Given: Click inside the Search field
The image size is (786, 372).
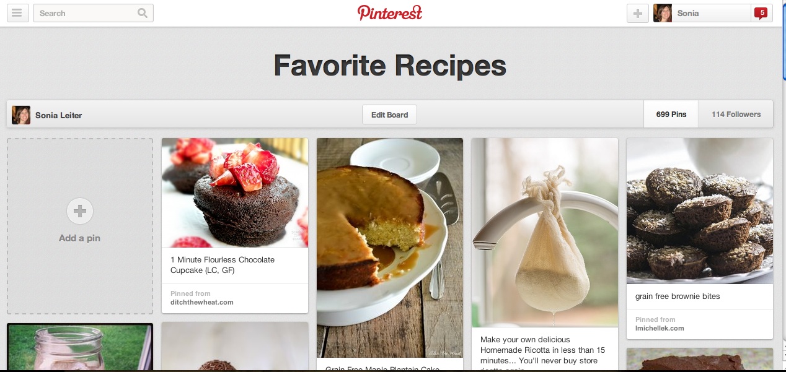Looking at the screenshot, I should coord(84,13).
